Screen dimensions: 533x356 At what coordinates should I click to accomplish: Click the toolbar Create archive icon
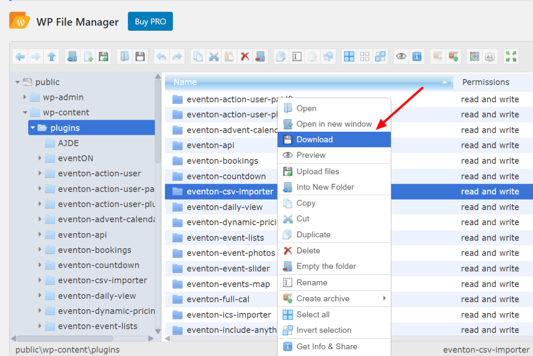pos(453,56)
